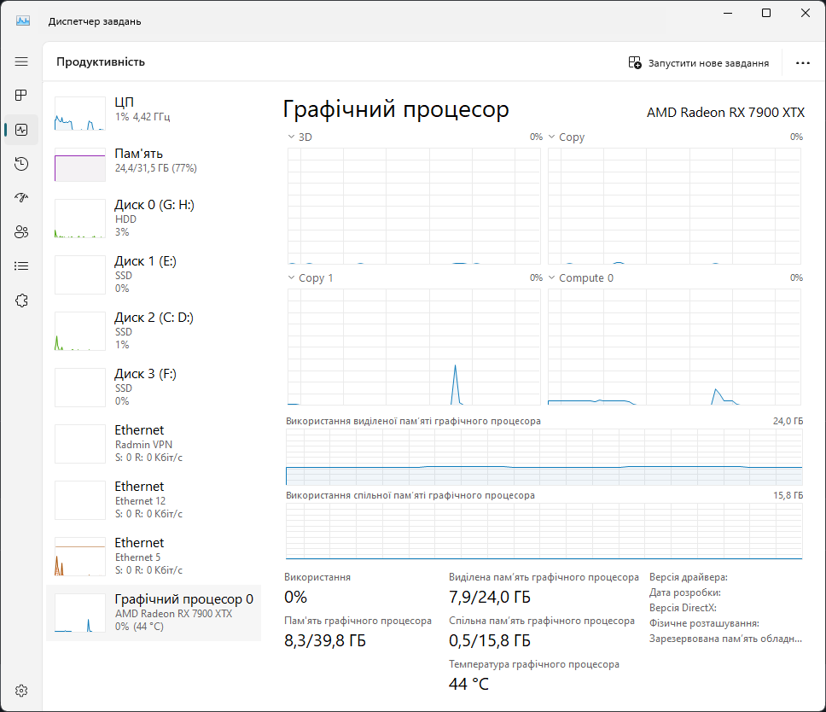Screen dimensions: 826x712
Task: Open the hamburger navigation menu
Action: tap(21, 61)
